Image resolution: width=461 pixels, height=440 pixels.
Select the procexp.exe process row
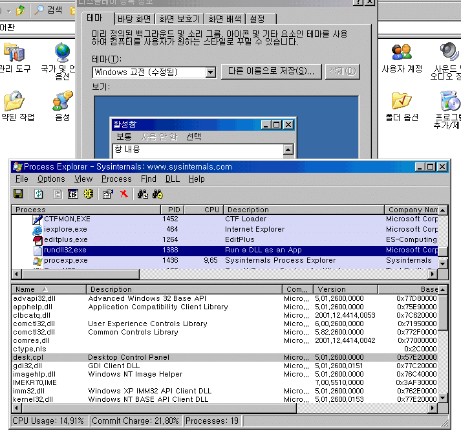click(224, 261)
